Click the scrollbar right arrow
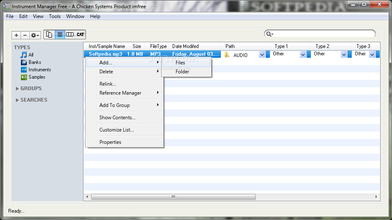 (376, 197)
